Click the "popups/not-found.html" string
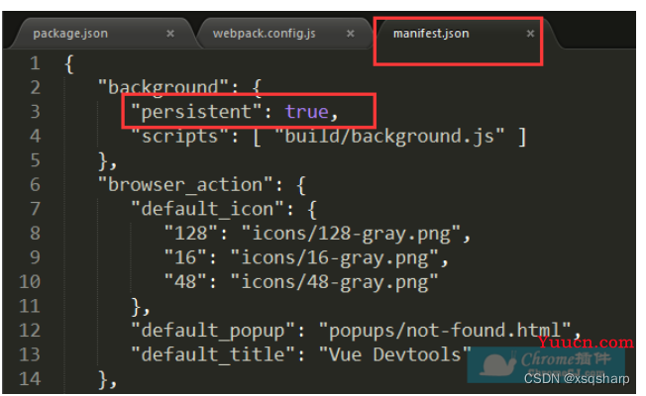Image resolution: width=646 pixels, height=396 pixels. (445, 330)
